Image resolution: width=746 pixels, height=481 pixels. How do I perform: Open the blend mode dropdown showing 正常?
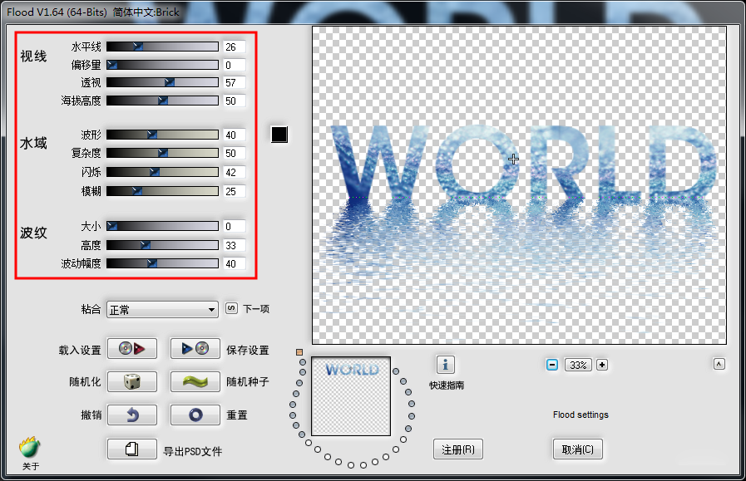click(x=162, y=310)
